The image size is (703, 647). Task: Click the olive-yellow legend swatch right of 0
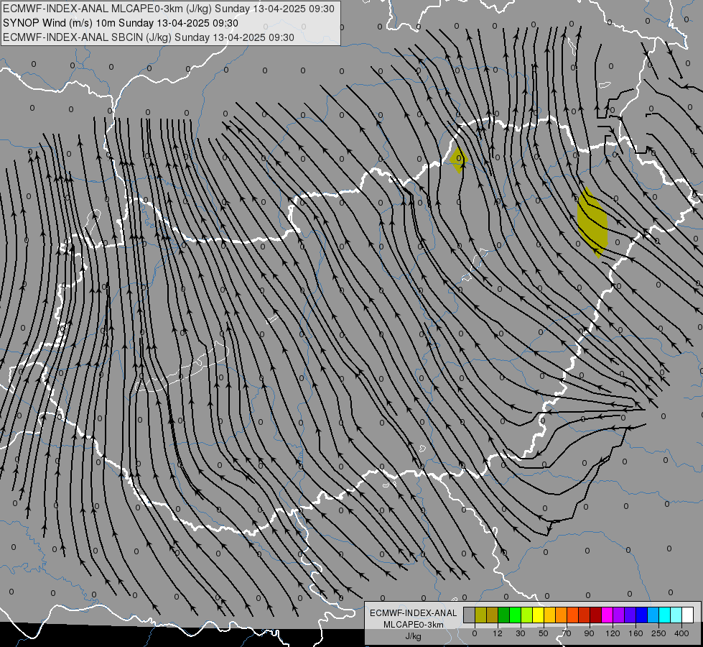[480, 615]
